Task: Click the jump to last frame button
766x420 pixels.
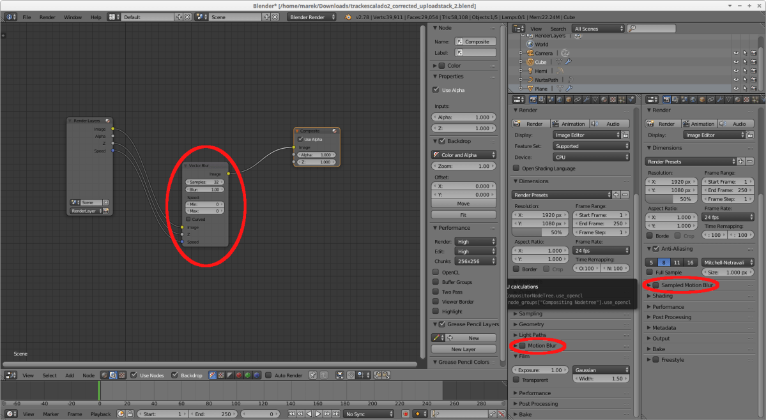Action: [x=335, y=414]
